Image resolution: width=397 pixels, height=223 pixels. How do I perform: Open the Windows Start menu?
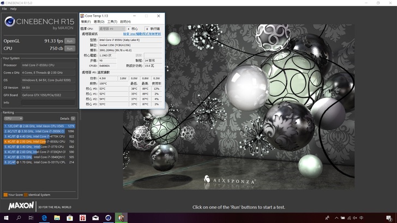point(6,218)
